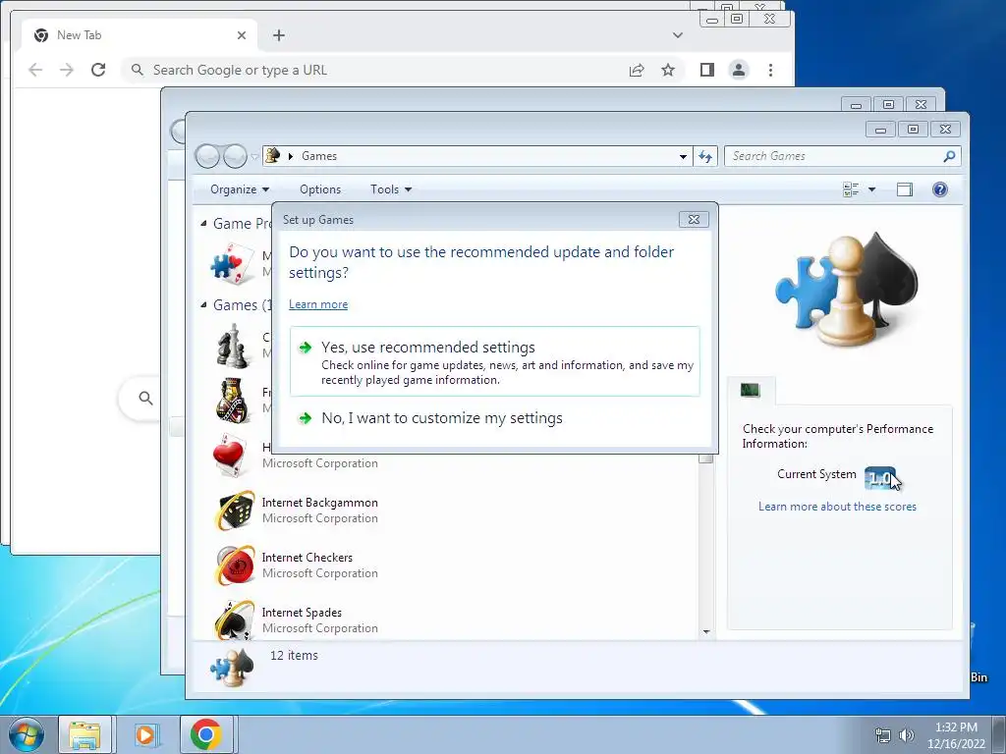Click the Games window back navigation button

[207, 156]
